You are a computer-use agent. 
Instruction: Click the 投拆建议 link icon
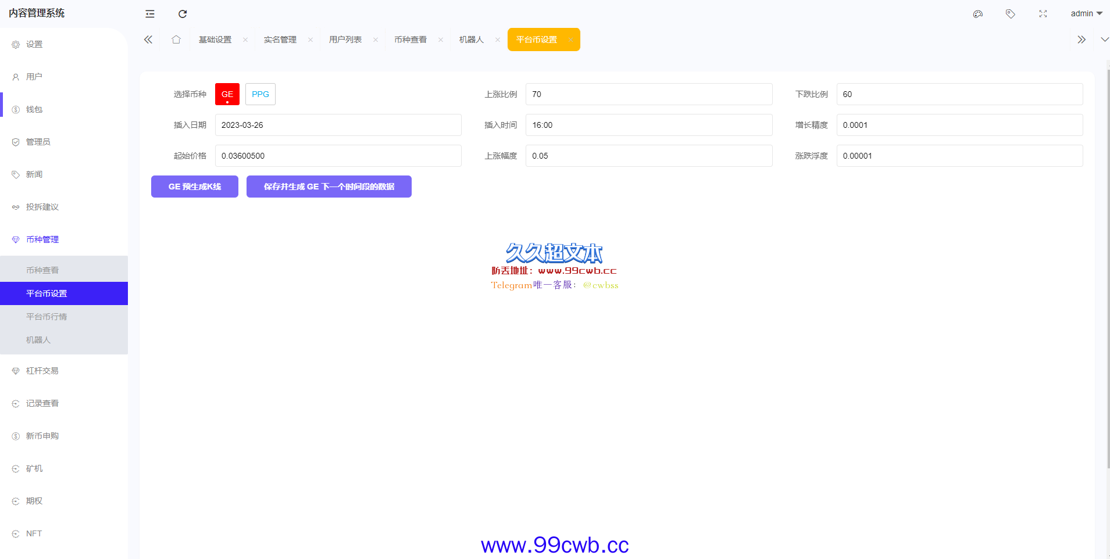coord(16,207)
